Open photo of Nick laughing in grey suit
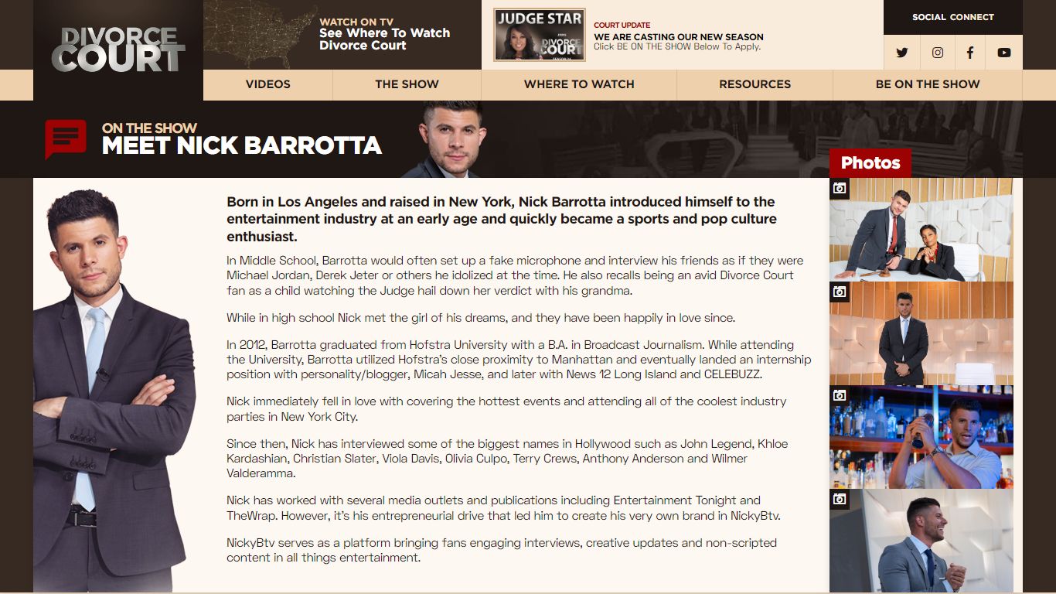This screenshot has width=1056, height=594. 921,541
